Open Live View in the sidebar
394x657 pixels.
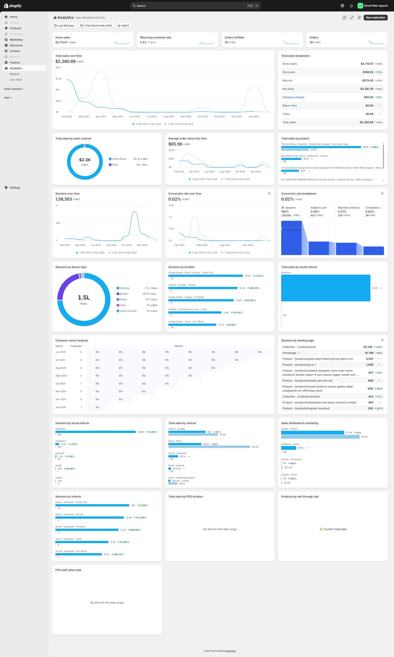pyautogui.click(x=16, y=80)
